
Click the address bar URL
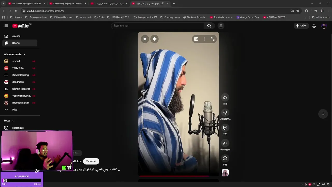tap(45, 11)
